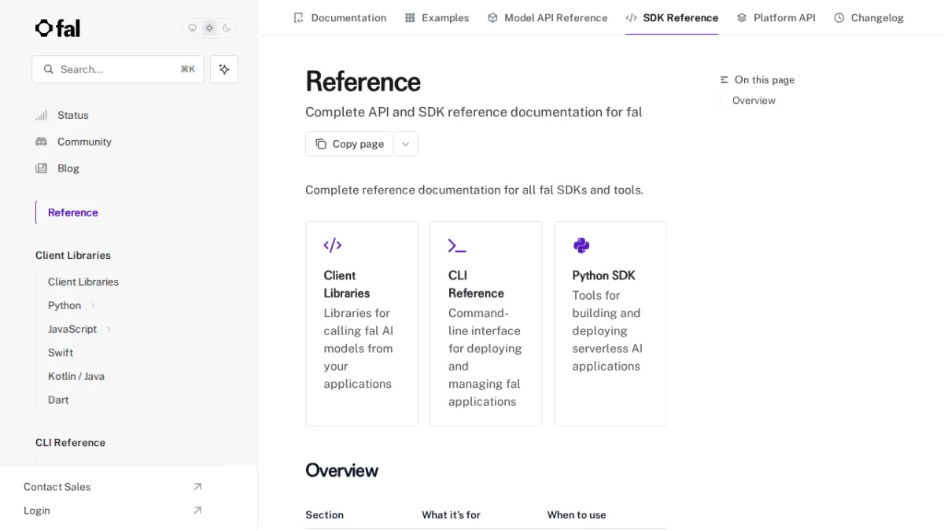Image resolution: width=944 pixels, height=531 pixels.
Task: Click the Reference page title
Action: point(363,82)
